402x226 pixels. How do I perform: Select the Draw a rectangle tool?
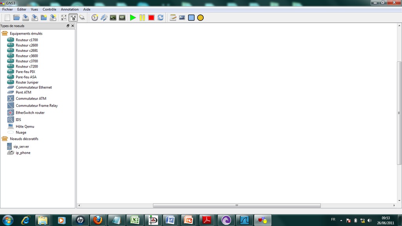coord(191,18)
